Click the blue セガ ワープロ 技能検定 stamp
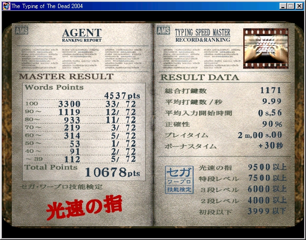The height and width of the screenshot is (240, 306). [179, 180]
